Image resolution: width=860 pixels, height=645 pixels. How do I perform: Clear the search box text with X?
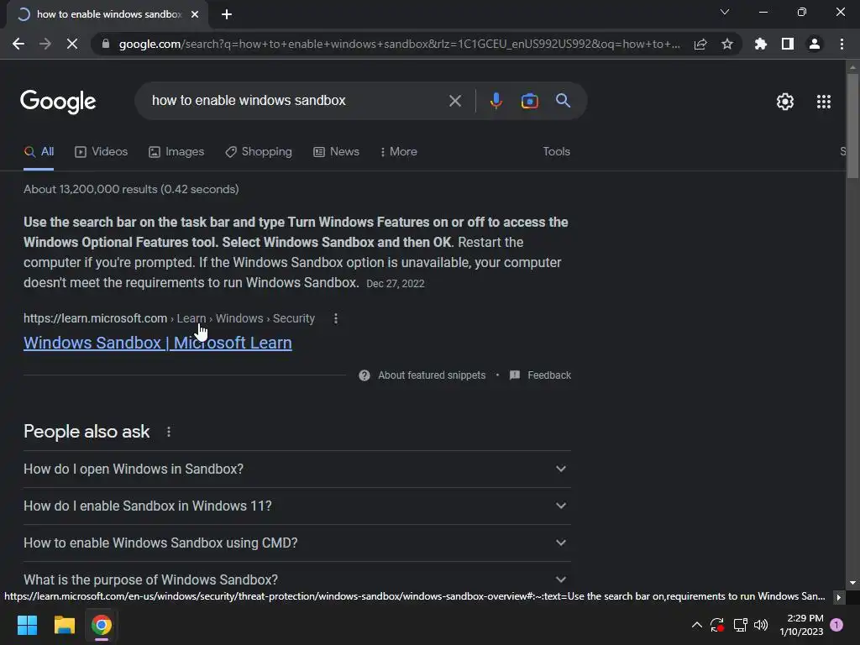454,101
